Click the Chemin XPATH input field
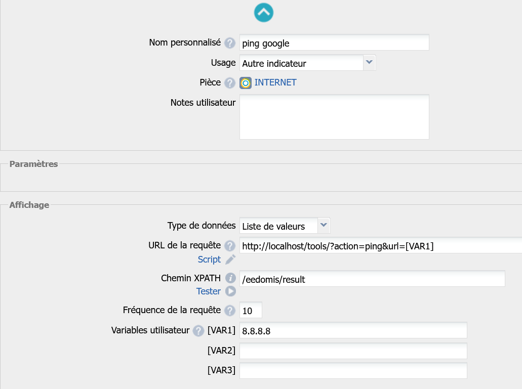 372,279
